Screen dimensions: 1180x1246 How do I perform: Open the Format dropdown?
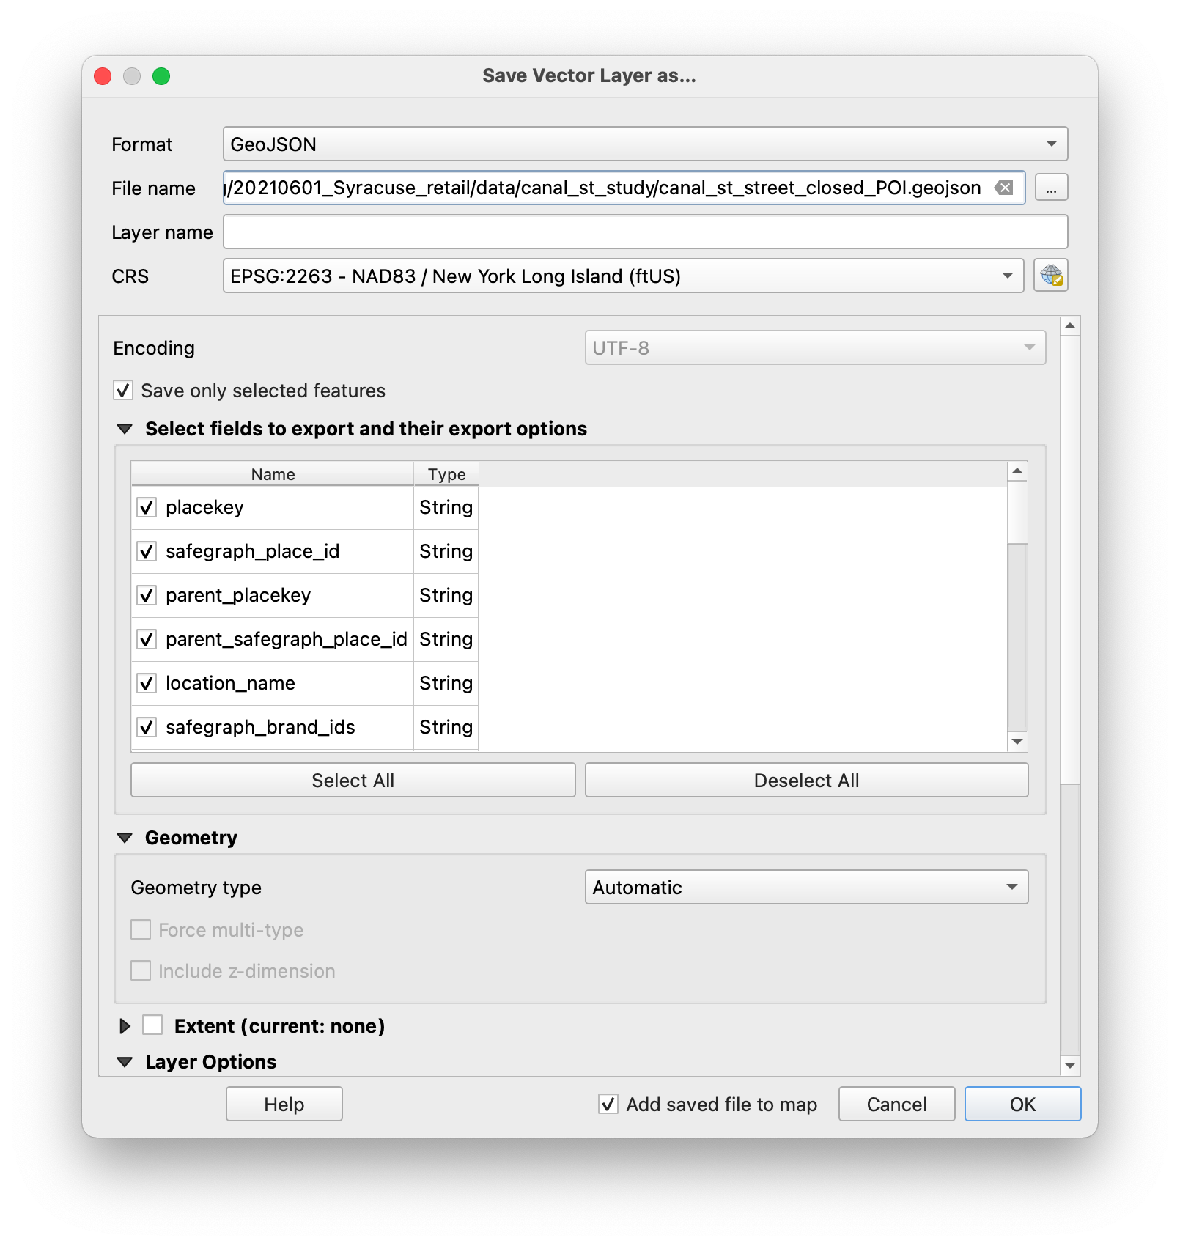pos(645,144)
